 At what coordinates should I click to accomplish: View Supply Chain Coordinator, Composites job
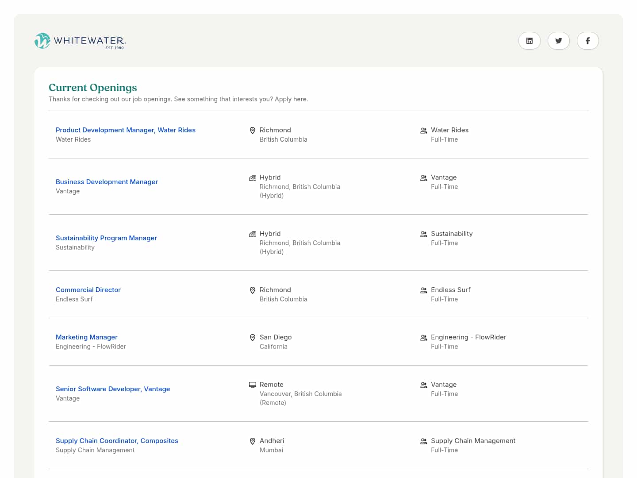117,441
